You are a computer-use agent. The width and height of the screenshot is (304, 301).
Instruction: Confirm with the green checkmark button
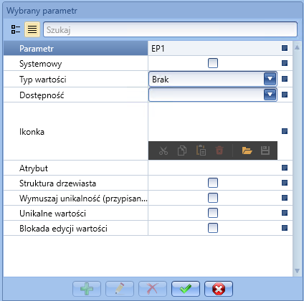(x=186, y=289)
